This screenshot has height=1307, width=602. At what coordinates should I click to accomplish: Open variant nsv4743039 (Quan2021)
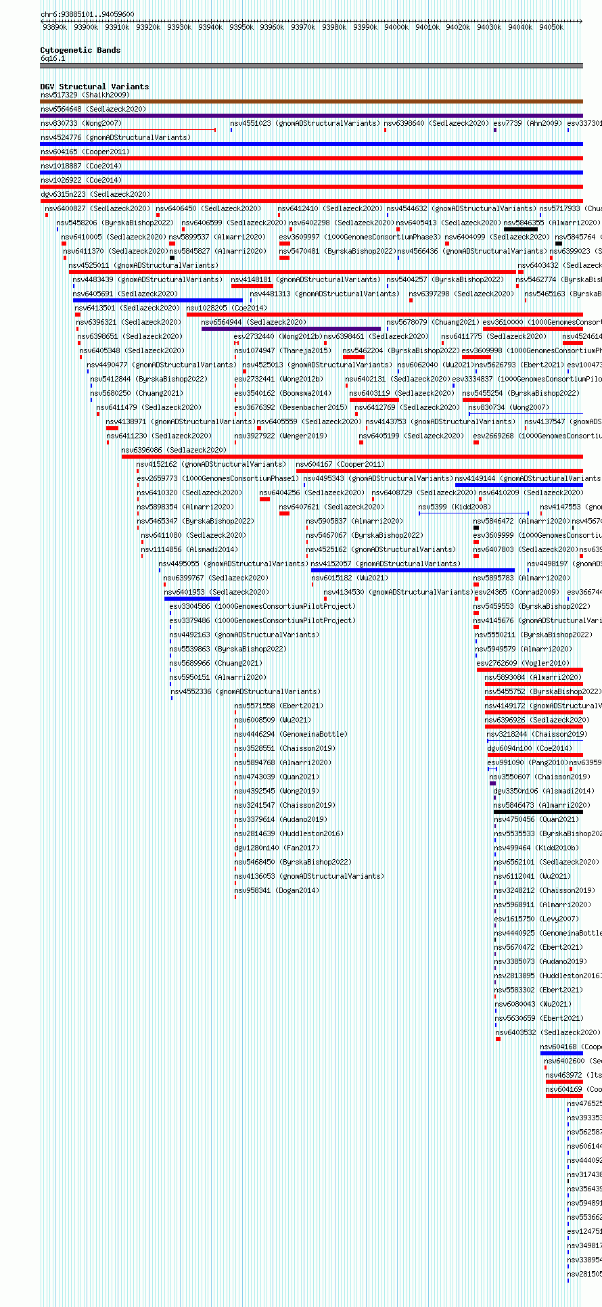(x=277, y=777)
